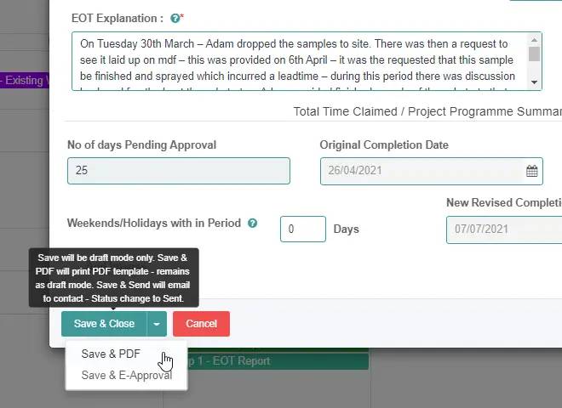Open the Original Completion Date calendar icon
562x408 pixels.
pyautogui.click(x=532, y=171)
